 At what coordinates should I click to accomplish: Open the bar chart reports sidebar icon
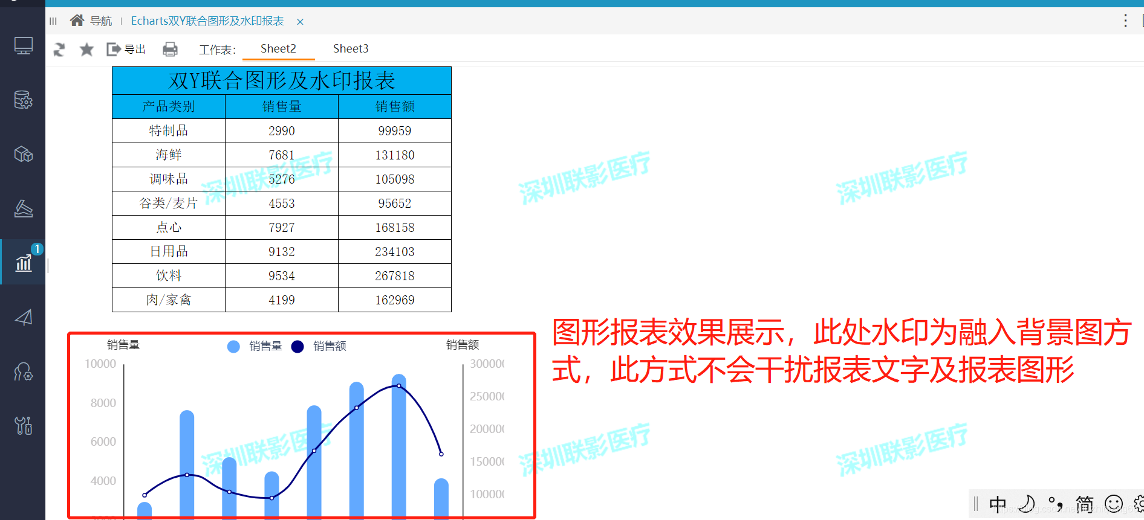23,263
